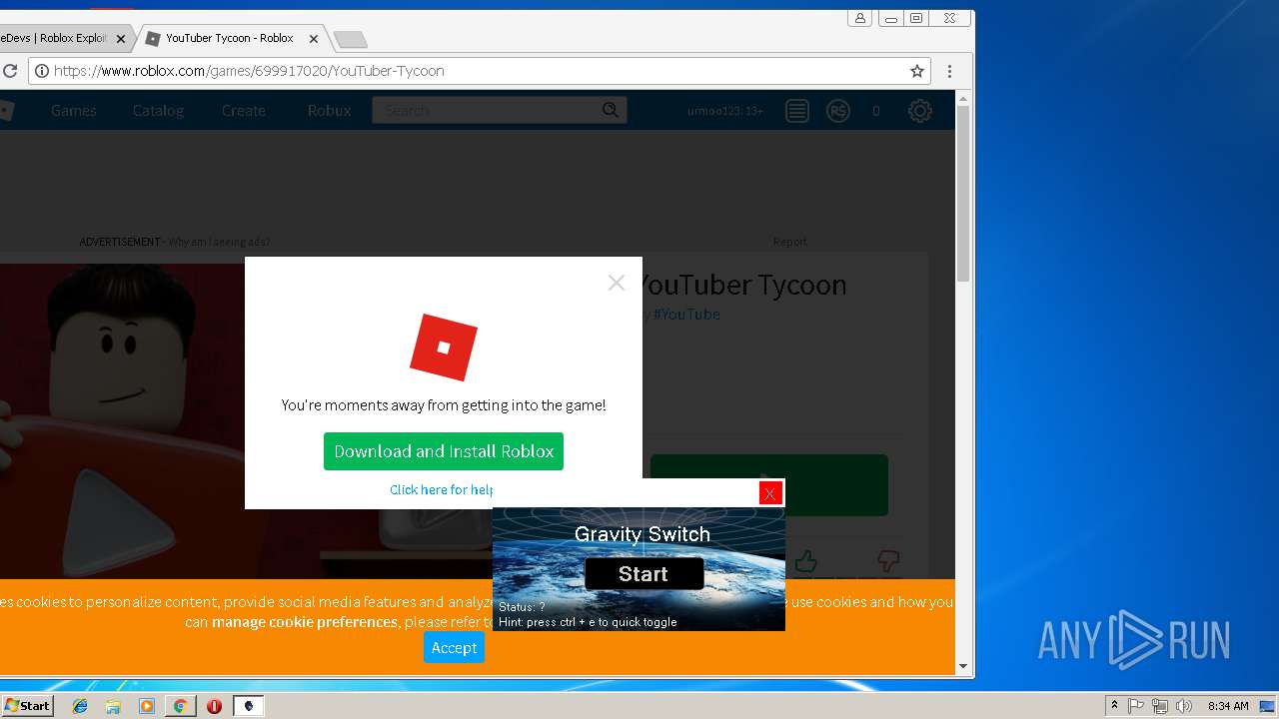Screen dimensions: 1279x719
Task: Open manage cookie preferences link
Action: (305, 622)
